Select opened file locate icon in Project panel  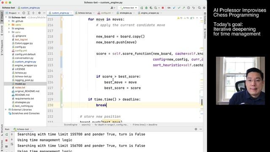click(x=24, y=13)
